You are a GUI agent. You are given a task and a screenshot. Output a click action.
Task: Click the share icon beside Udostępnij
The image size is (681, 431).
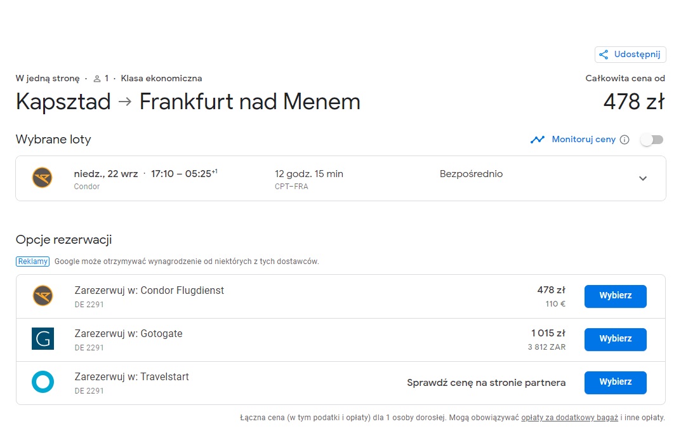click(604, 55)
